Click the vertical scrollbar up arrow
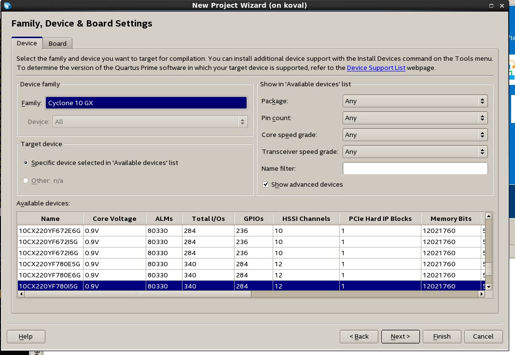515x355 pixels. click(x=488, y=216)
